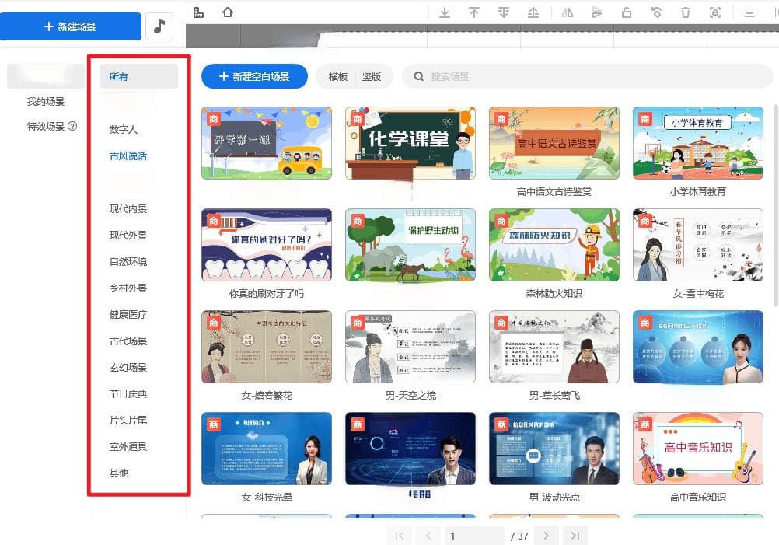Select the 玄幻场景 category
The height and width of the screenshot is (545, 779).
(x=128, y=368)
